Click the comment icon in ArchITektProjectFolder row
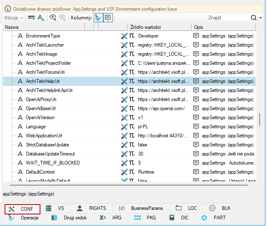Viewport: 267px width, 226px height. click(x=196, y=63)
